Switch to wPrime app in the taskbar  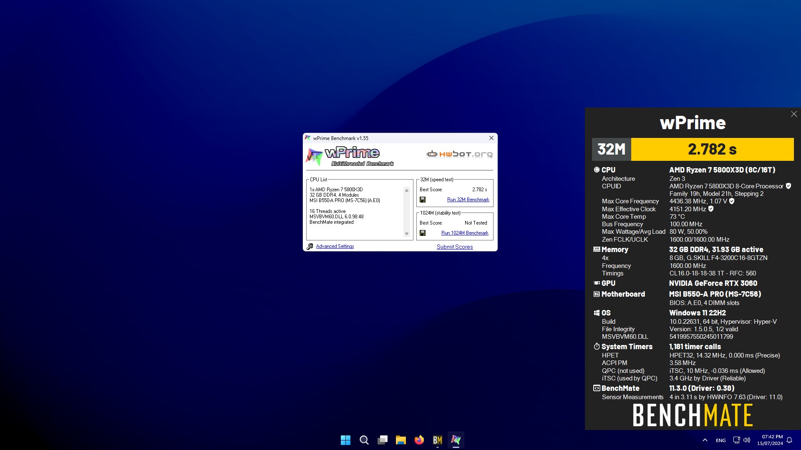coord(456,440)
